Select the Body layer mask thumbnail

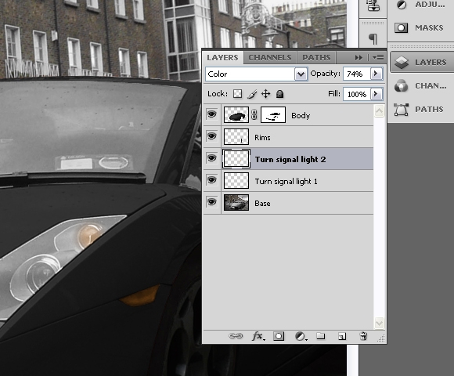(273, 114)
